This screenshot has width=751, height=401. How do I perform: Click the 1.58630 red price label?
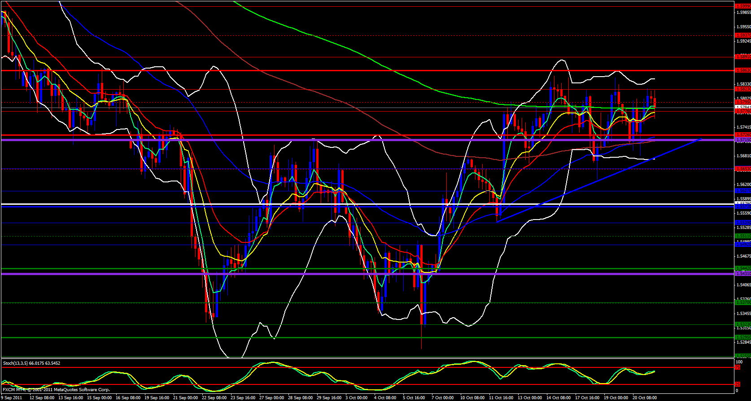pos(742,70)
